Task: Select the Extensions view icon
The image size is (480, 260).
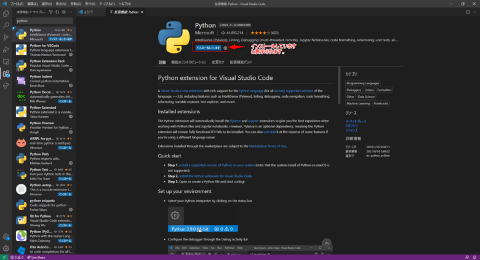Action: tap(6, 74)
